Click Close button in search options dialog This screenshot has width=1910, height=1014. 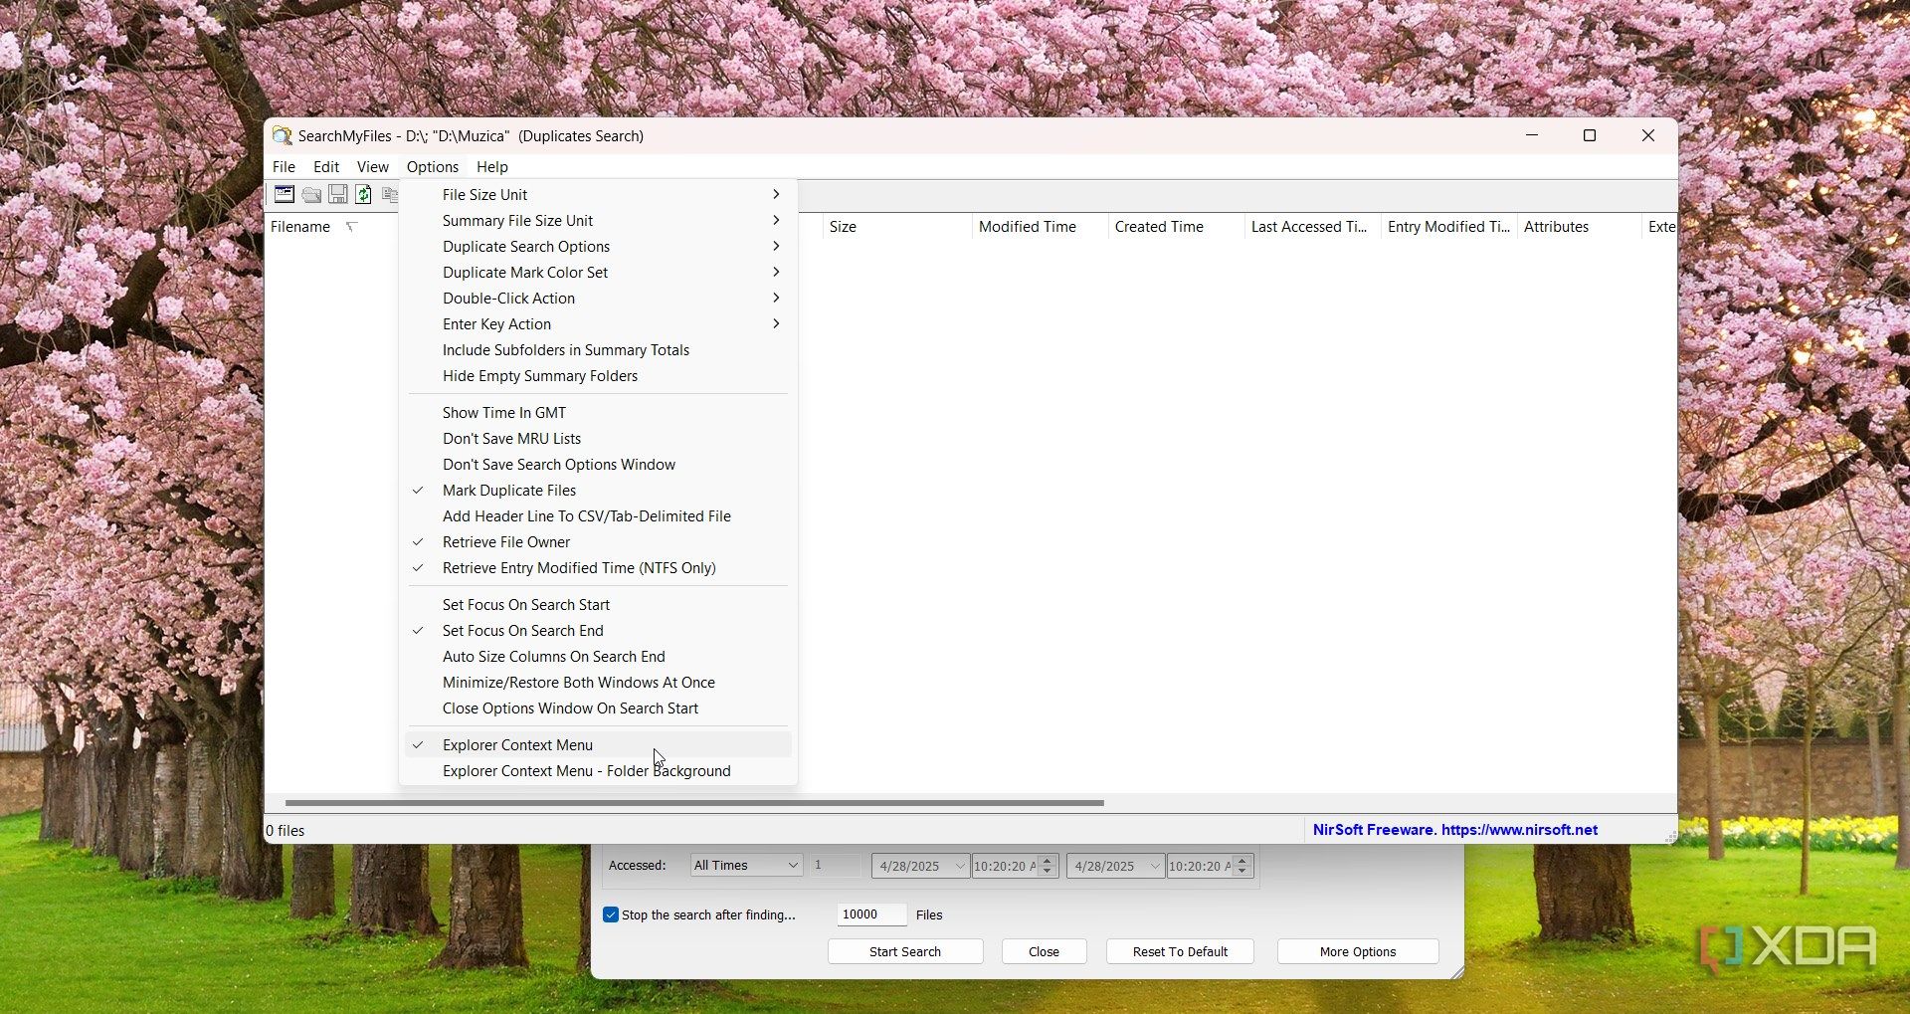point(1044,952)
